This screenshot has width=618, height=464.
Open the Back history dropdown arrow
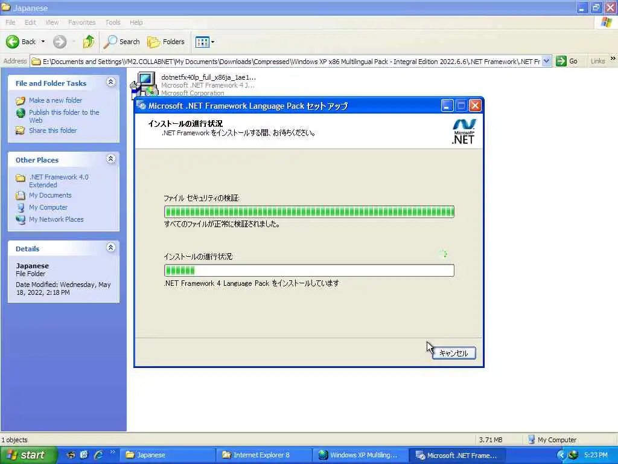coord(43,42)
